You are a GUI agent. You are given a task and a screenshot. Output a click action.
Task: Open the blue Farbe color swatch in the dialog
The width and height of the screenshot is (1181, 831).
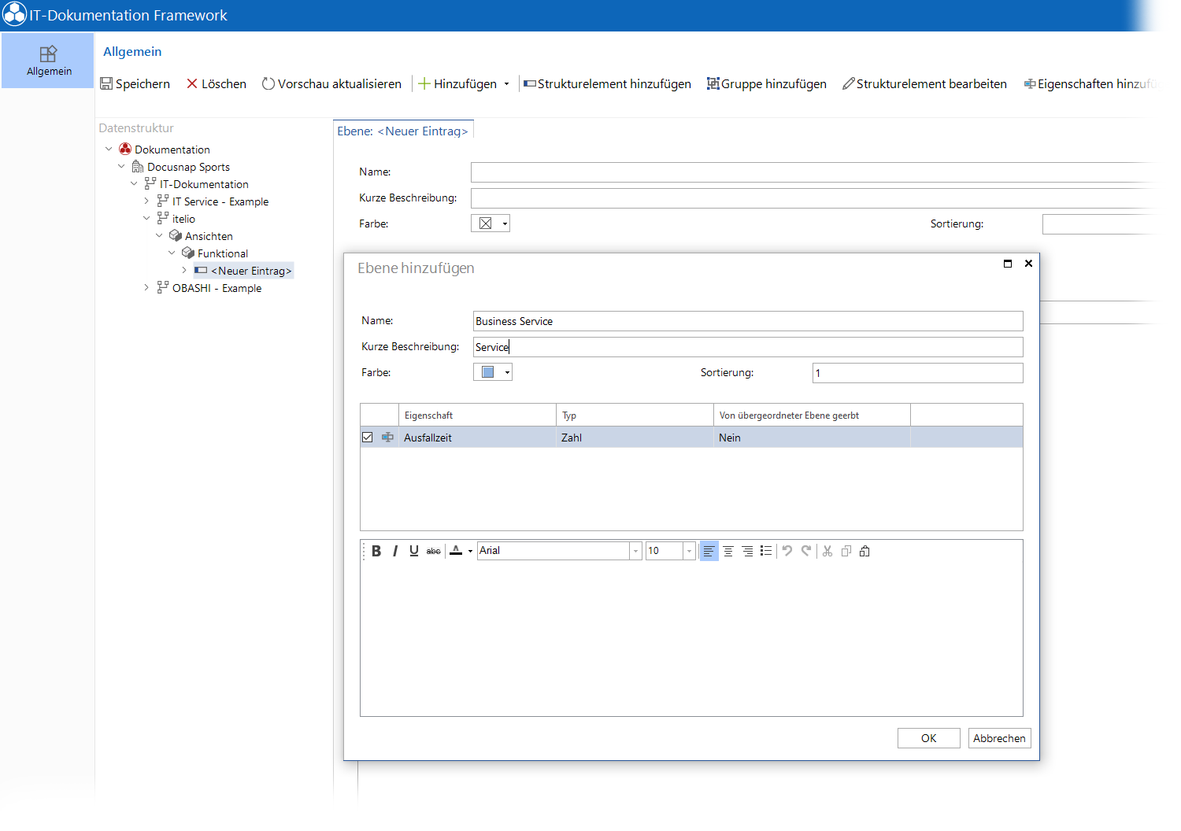493,372
